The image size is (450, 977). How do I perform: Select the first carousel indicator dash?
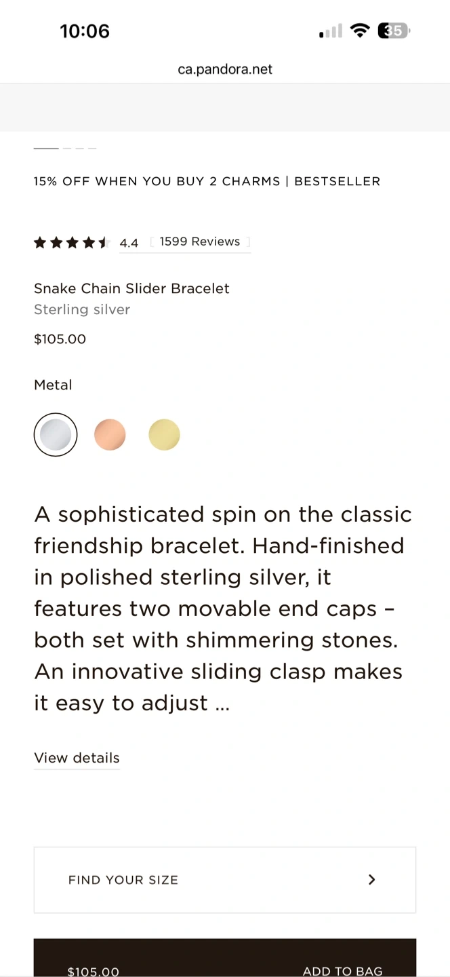click(x=46, y=148)
